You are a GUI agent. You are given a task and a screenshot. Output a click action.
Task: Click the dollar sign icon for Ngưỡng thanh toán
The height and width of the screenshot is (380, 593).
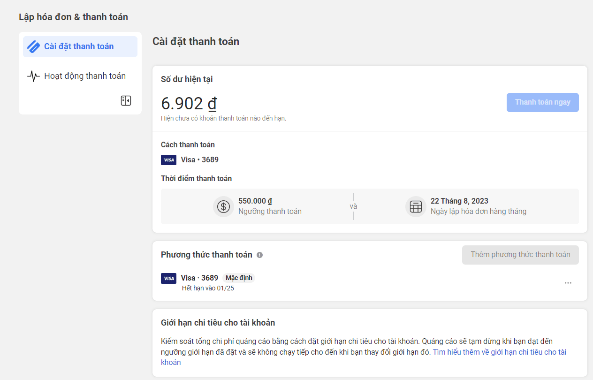coord(223,206)
